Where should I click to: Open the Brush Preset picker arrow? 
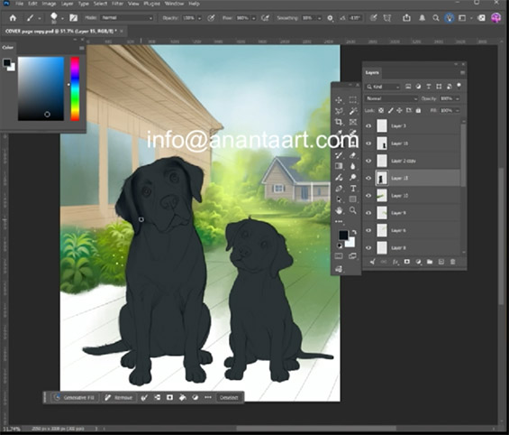tap(62, 18)
